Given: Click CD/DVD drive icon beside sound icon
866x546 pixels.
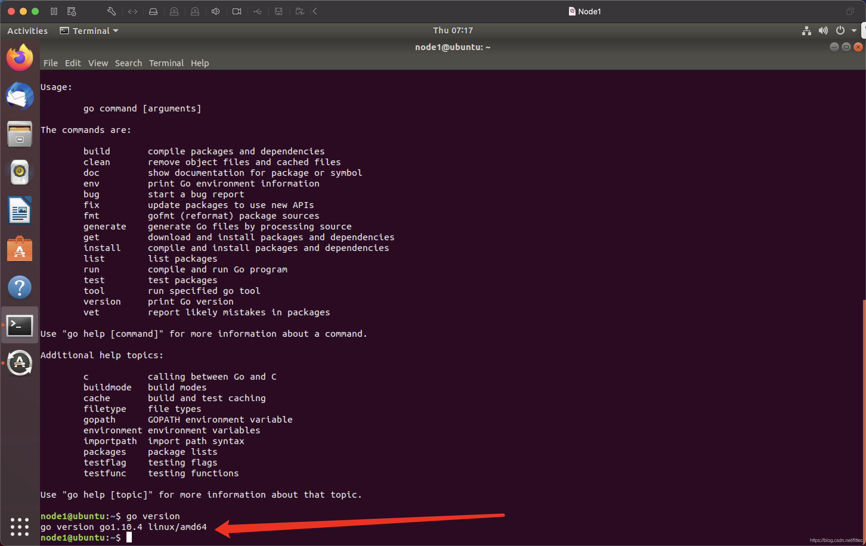Looking at the screenshot, I should [x=195, y=12].
